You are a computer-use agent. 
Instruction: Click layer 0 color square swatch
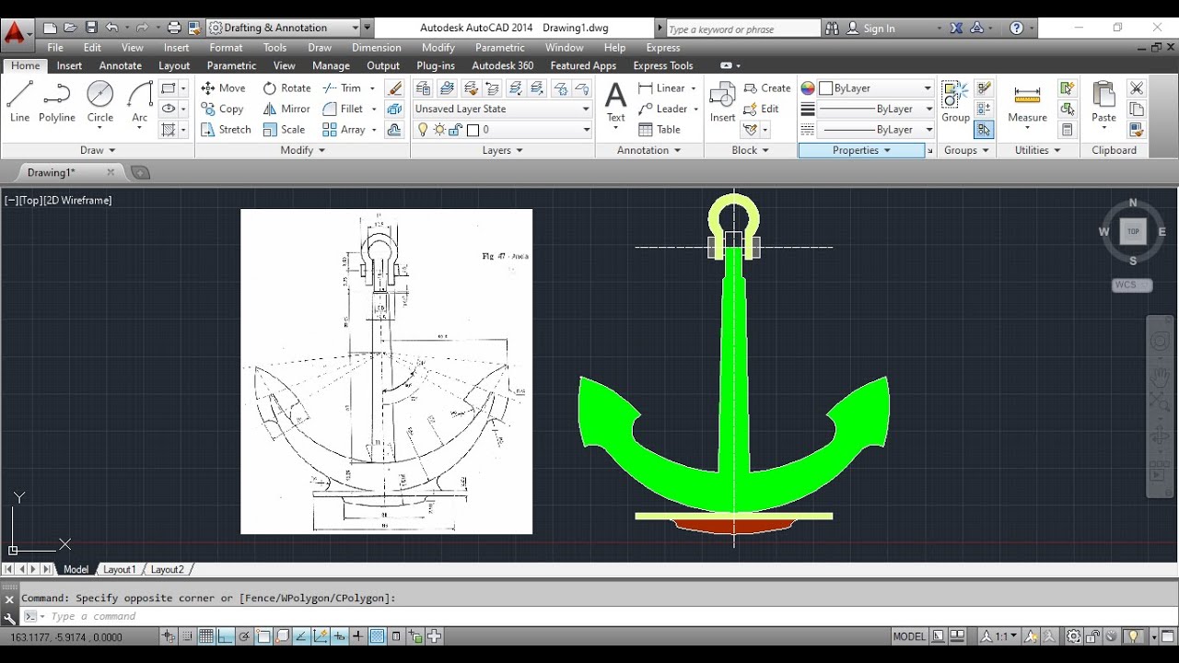pyautogui.click(x=473, y=130)
